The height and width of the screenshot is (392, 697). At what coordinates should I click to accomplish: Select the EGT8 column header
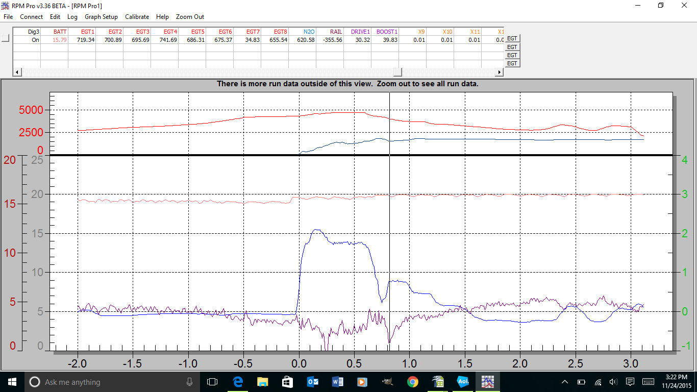pyautogui.click(x=281, y=32)
